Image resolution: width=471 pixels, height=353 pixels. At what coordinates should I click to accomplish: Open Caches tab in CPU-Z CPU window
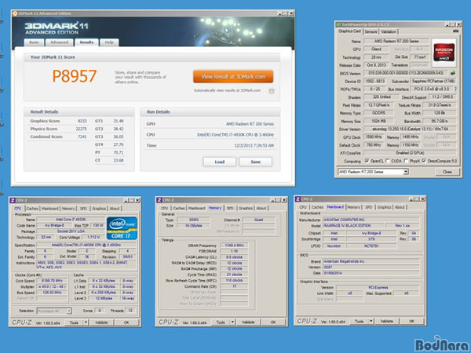click(x=32, y=209)
